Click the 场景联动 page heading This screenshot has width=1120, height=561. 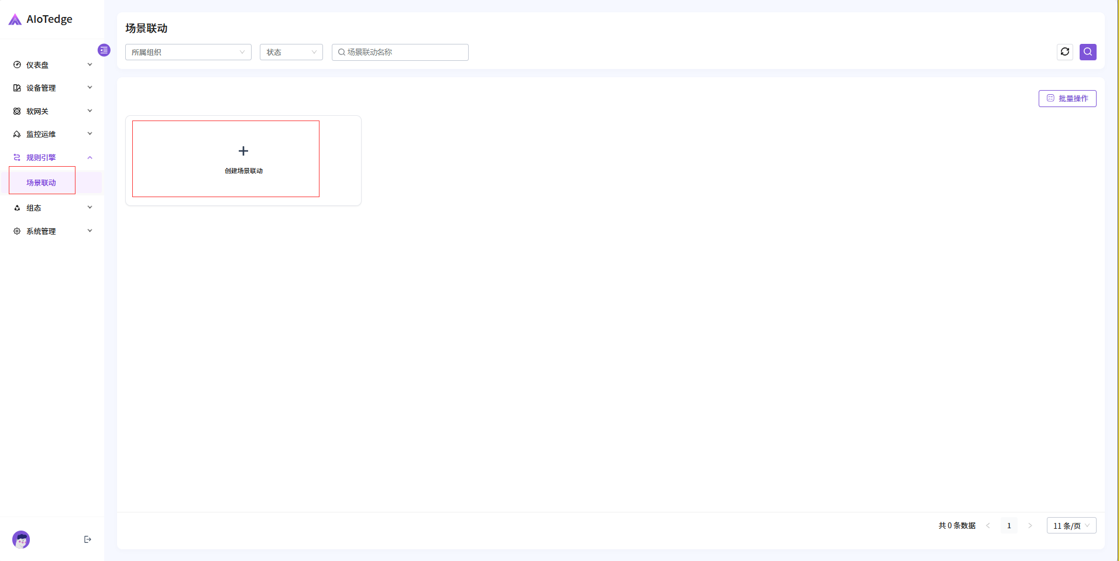point(146,28)
